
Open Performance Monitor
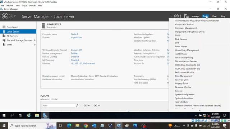185,72
